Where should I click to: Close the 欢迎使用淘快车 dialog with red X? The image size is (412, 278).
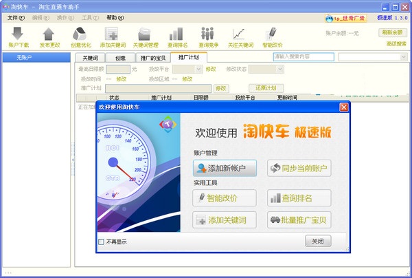pos(344,107)
